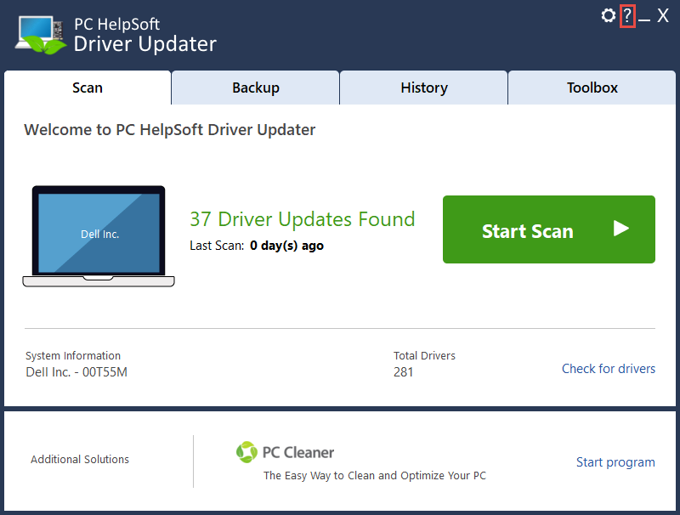Switch to the Toolbox tab
This screenshot has height=515, width=680.
592,88
